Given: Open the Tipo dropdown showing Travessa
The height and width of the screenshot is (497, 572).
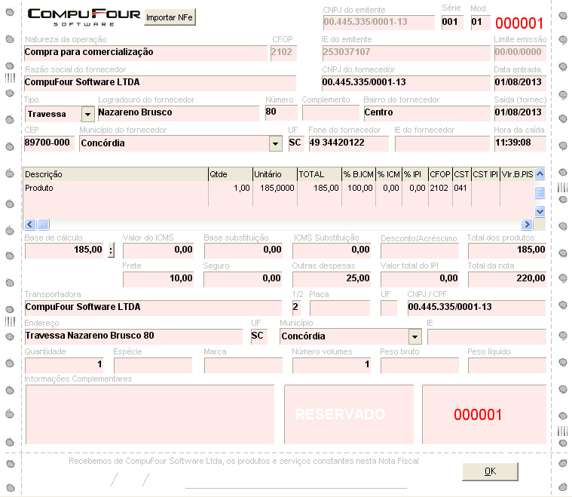Looking at the screenshot, I should point(87,114).
